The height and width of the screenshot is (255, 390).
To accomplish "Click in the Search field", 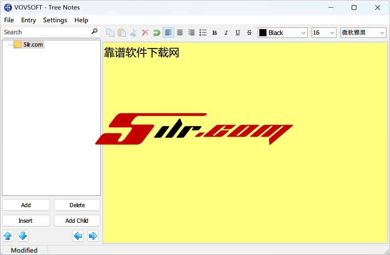I will 46,32.
